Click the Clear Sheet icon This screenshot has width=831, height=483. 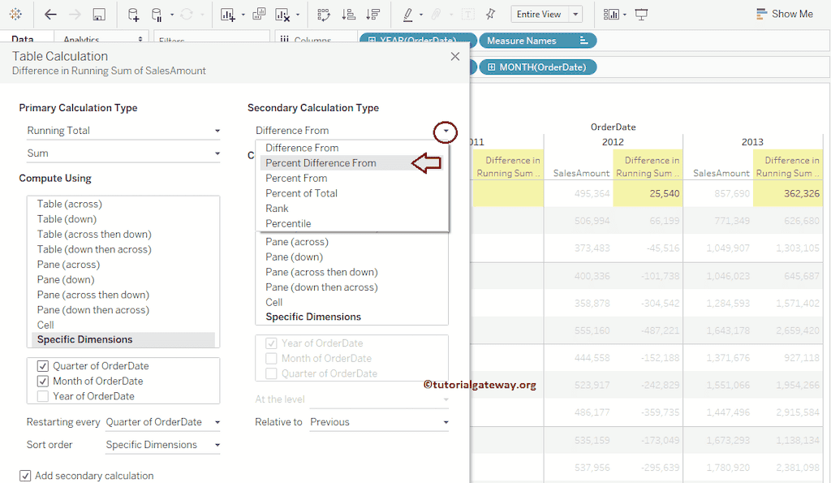(282, 15)
